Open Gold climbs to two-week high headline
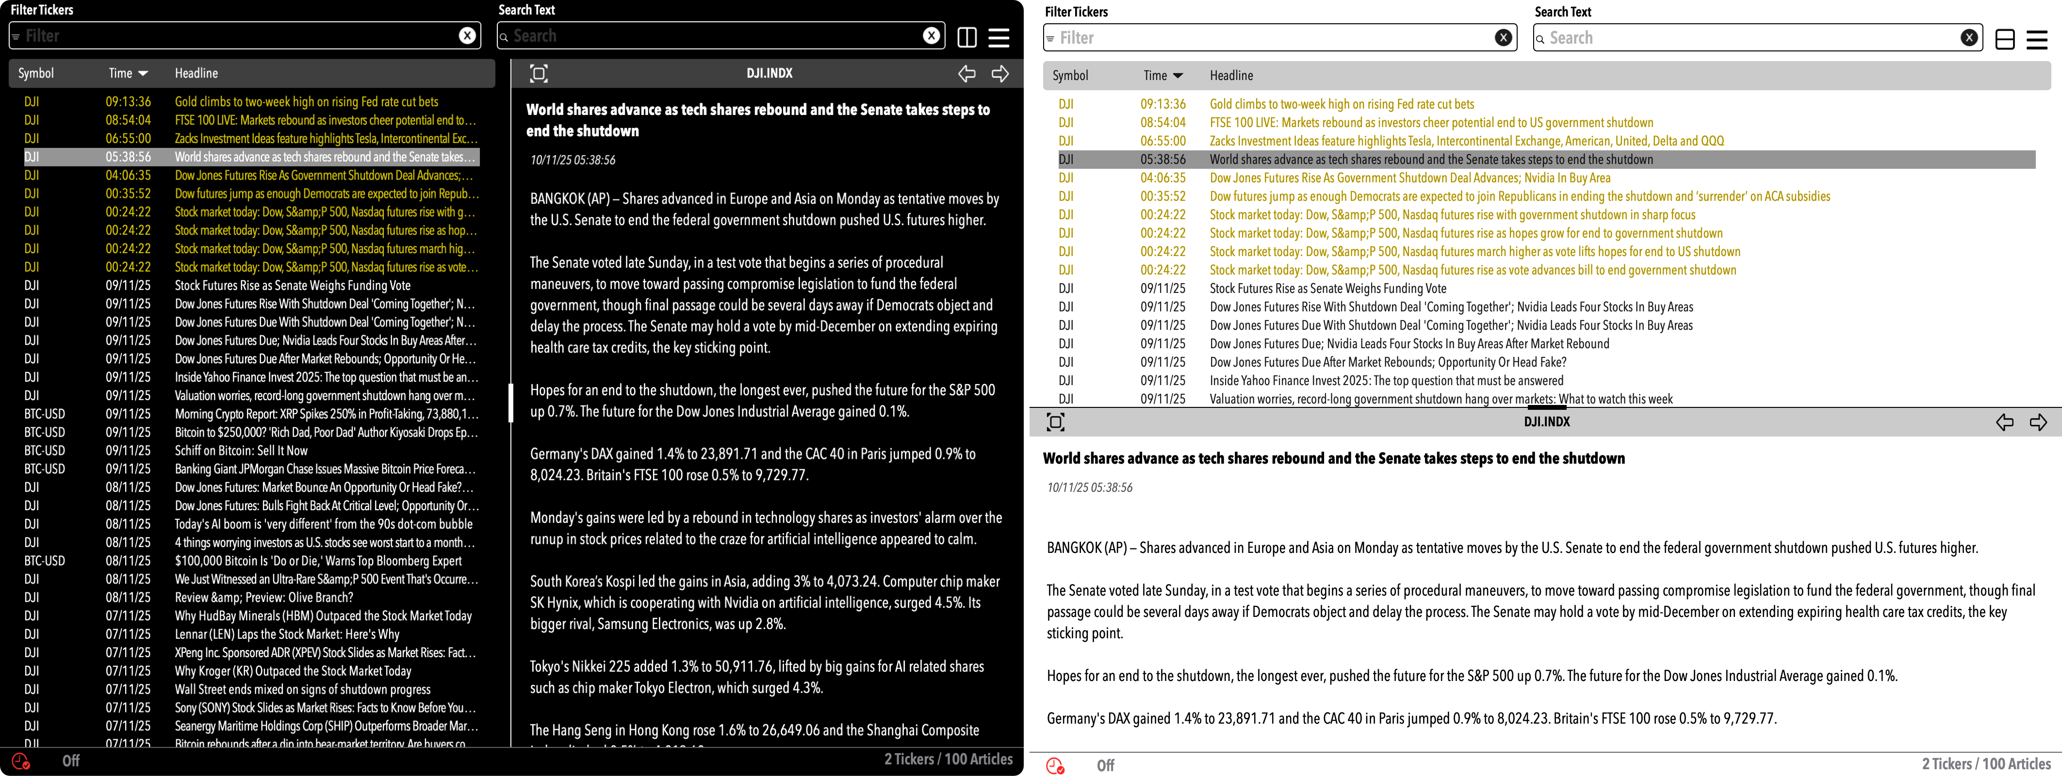 (307, 101)
